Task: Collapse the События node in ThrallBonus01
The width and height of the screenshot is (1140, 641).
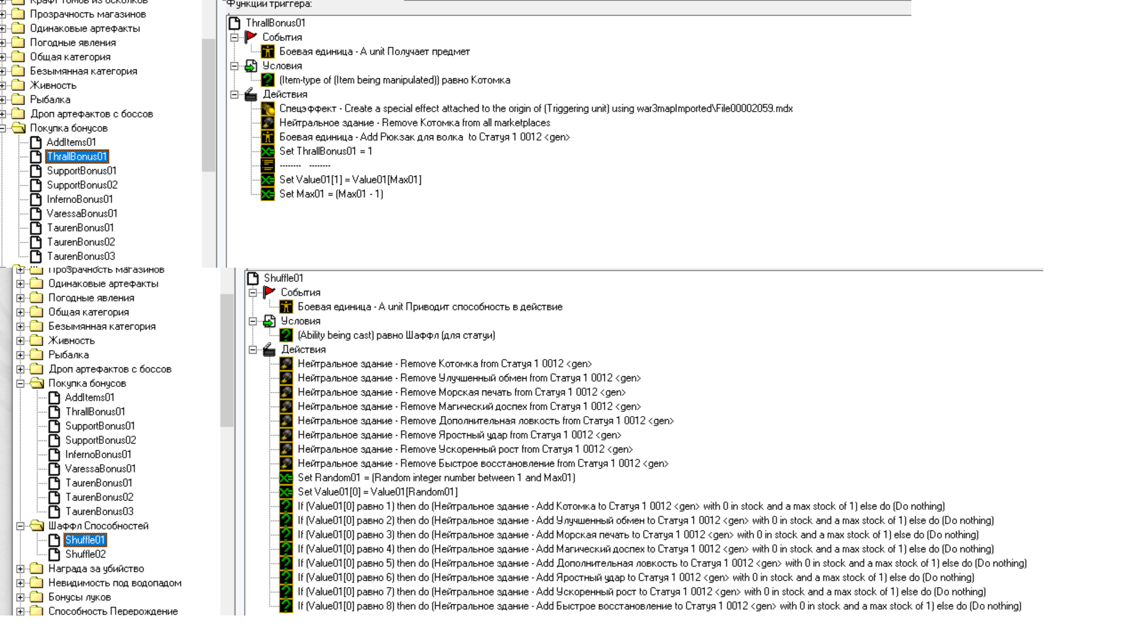Action: [x=235, y=37]
